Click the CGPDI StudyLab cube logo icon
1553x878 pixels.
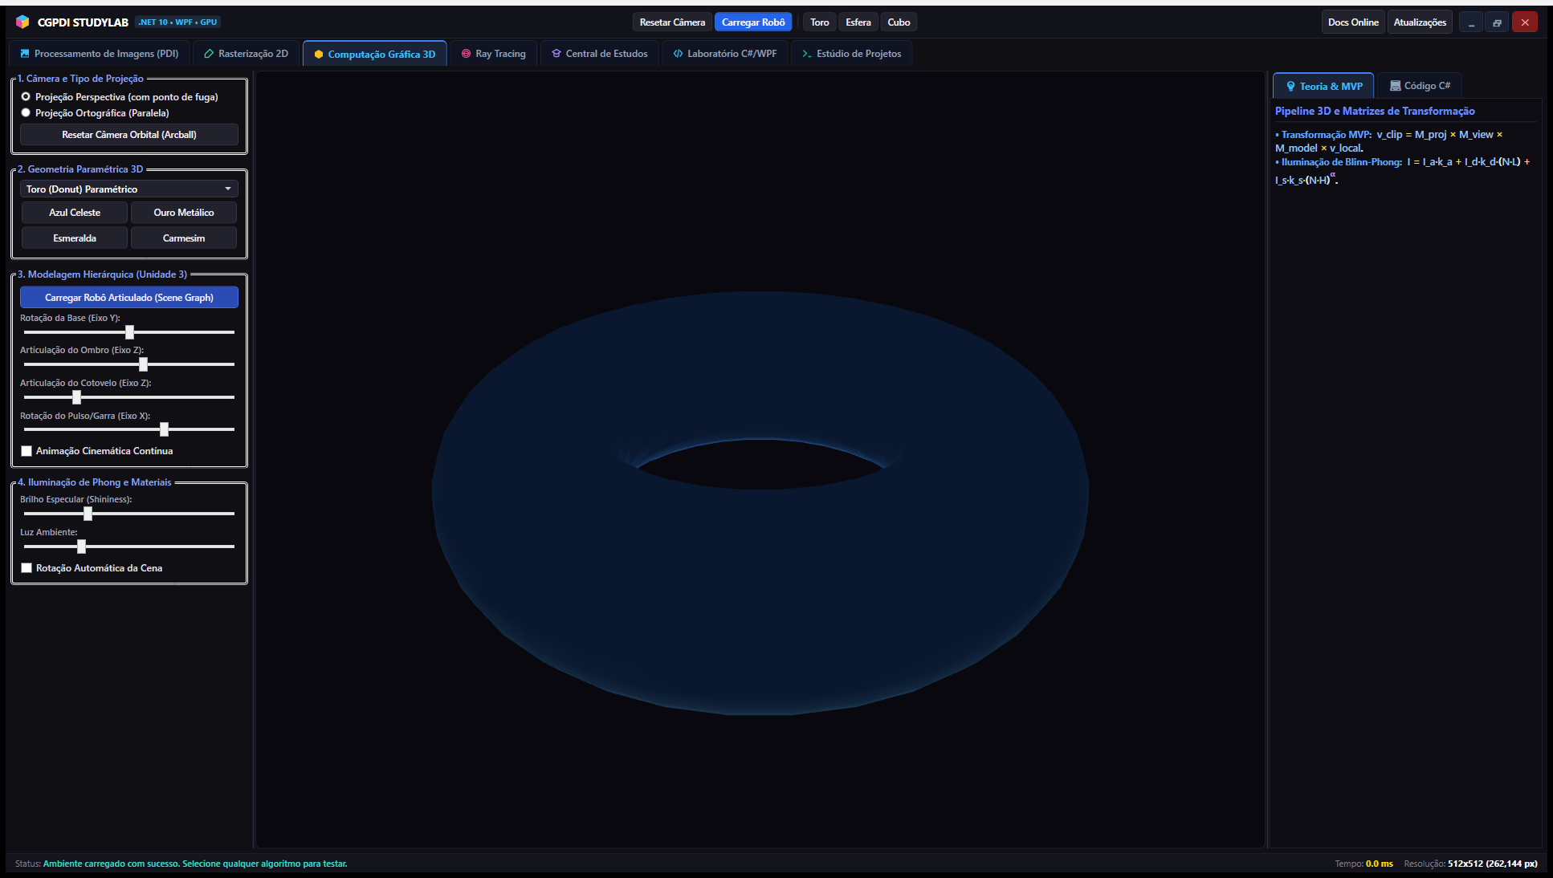22,22
